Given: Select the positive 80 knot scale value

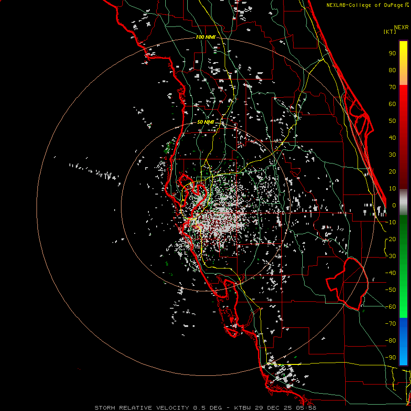Looking at the screenshot, I should click(392, 70).
